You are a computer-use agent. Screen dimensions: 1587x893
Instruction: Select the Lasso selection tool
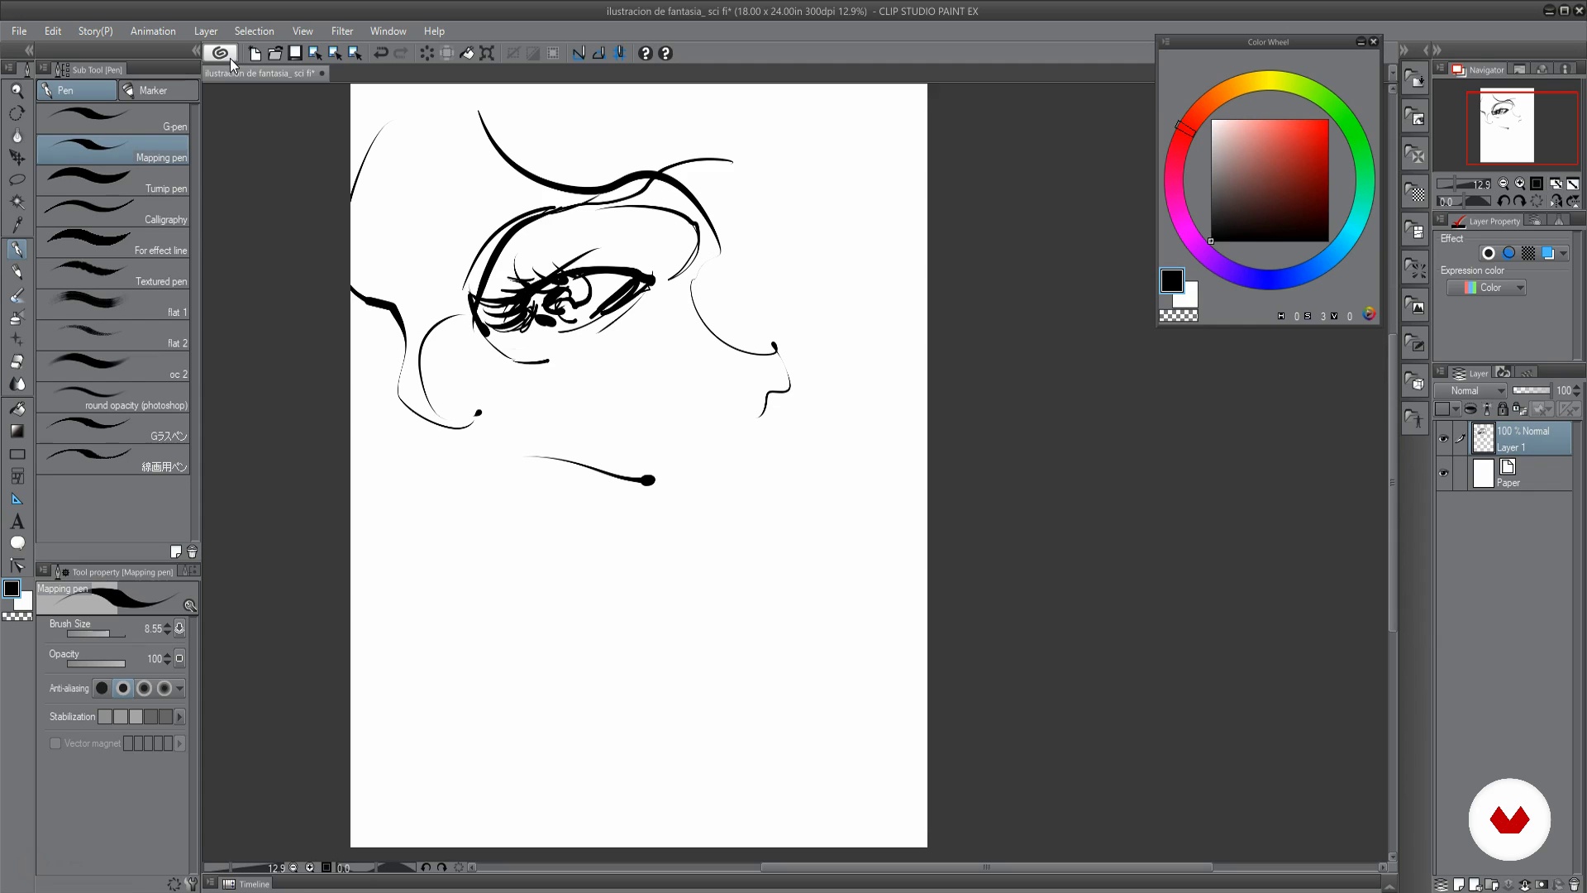pos(17,179)
